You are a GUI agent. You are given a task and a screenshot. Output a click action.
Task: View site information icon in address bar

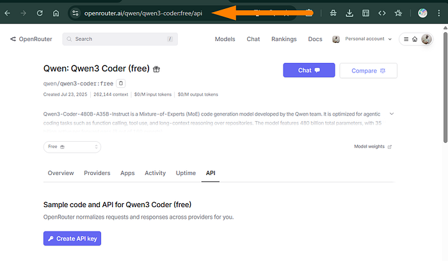pyautogui.click(x=76, y=13)
